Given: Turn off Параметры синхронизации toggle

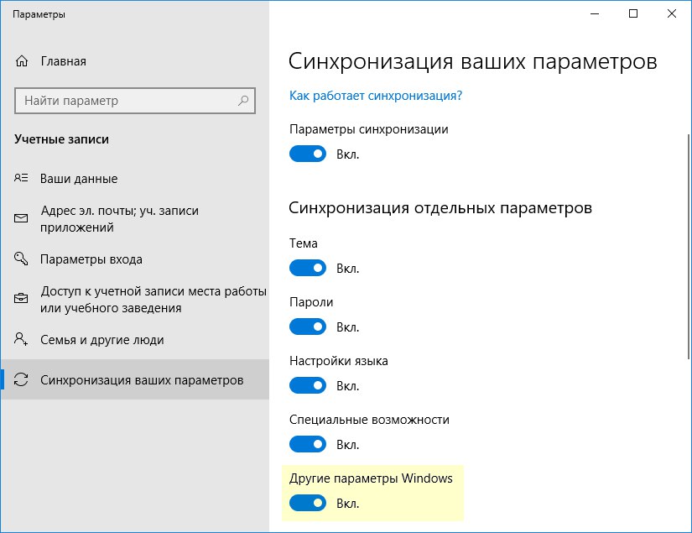Looking at the screenshot, I should [308, 154].
